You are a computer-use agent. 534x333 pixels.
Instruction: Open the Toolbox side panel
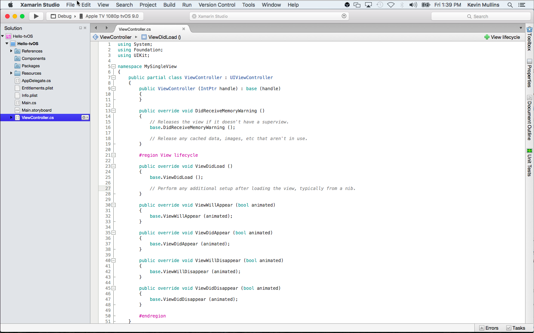click(529, 39)
